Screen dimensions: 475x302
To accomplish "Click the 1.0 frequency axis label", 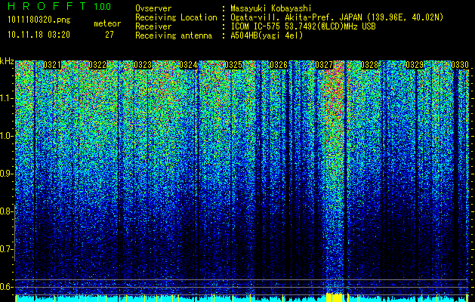I will point(6,136).
